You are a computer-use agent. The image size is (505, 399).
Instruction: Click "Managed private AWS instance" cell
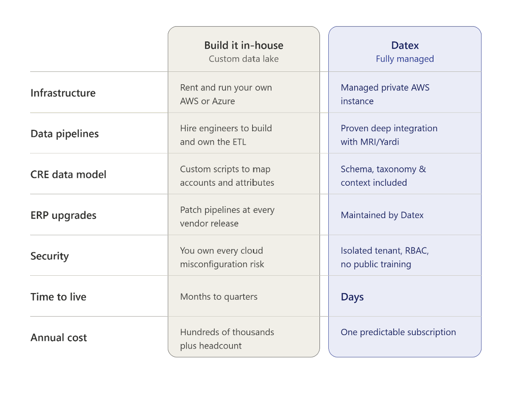[x=385, y=94]
